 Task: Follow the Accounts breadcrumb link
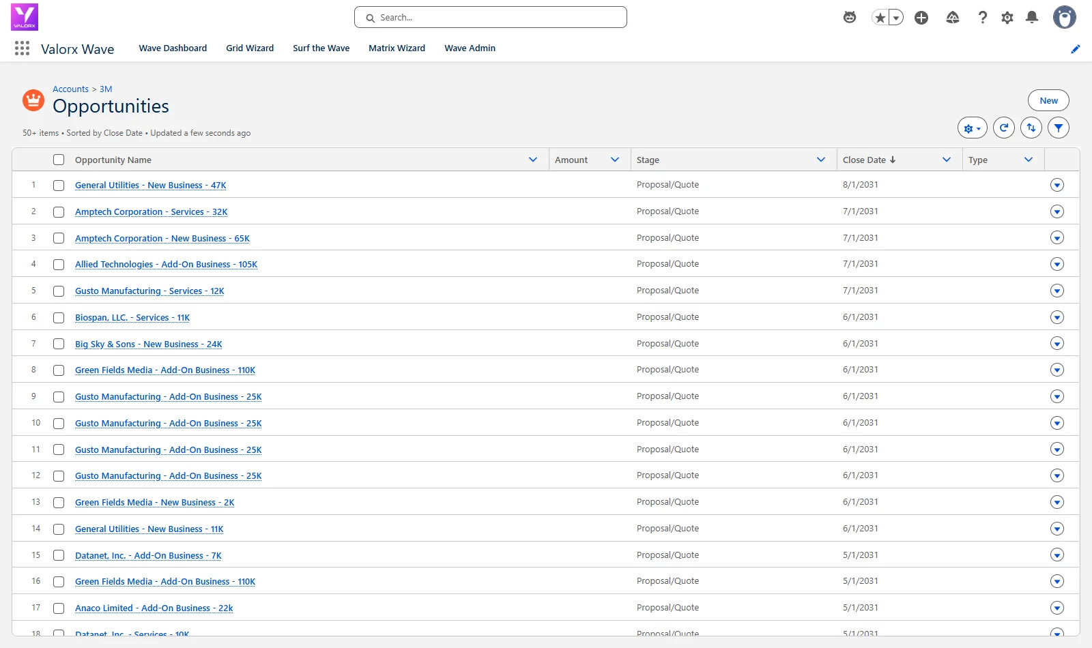pos(70,89)
